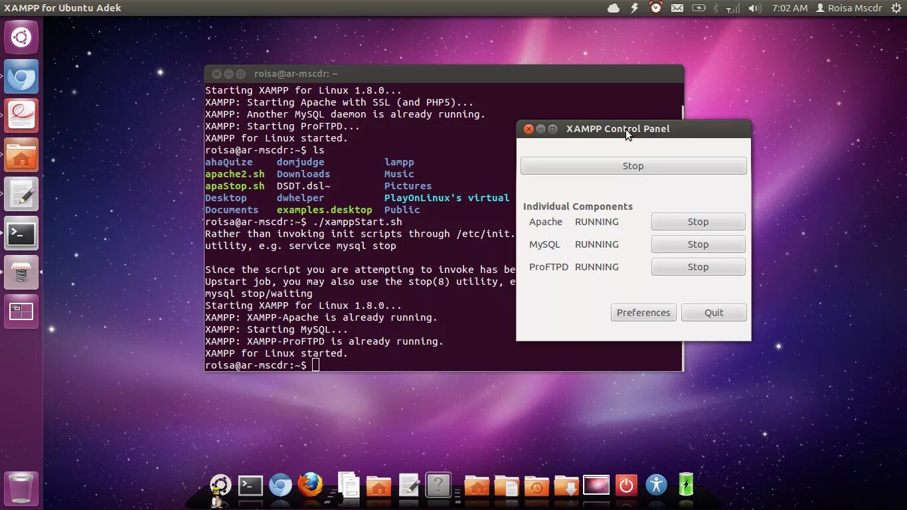
Task: Open the Workspace Switcher in launcher
Action: pos(21,311)
